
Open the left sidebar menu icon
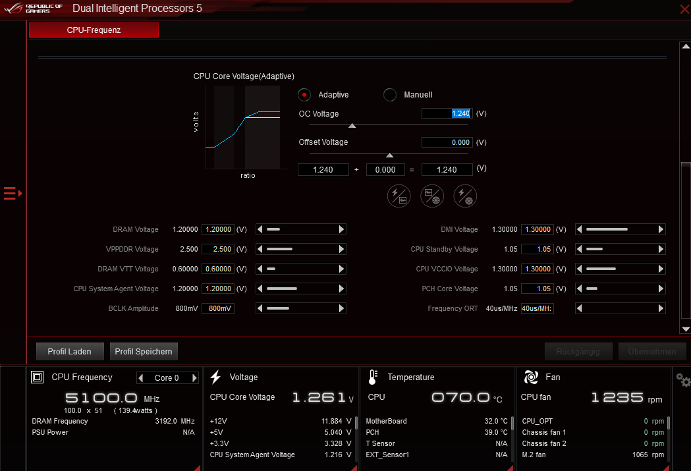coord(13,194)
